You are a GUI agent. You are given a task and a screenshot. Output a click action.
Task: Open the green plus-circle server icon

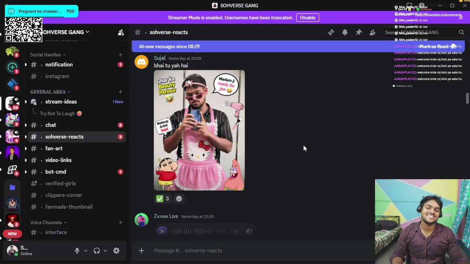12,67
